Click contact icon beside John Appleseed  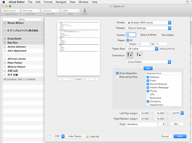pos(5,51)
